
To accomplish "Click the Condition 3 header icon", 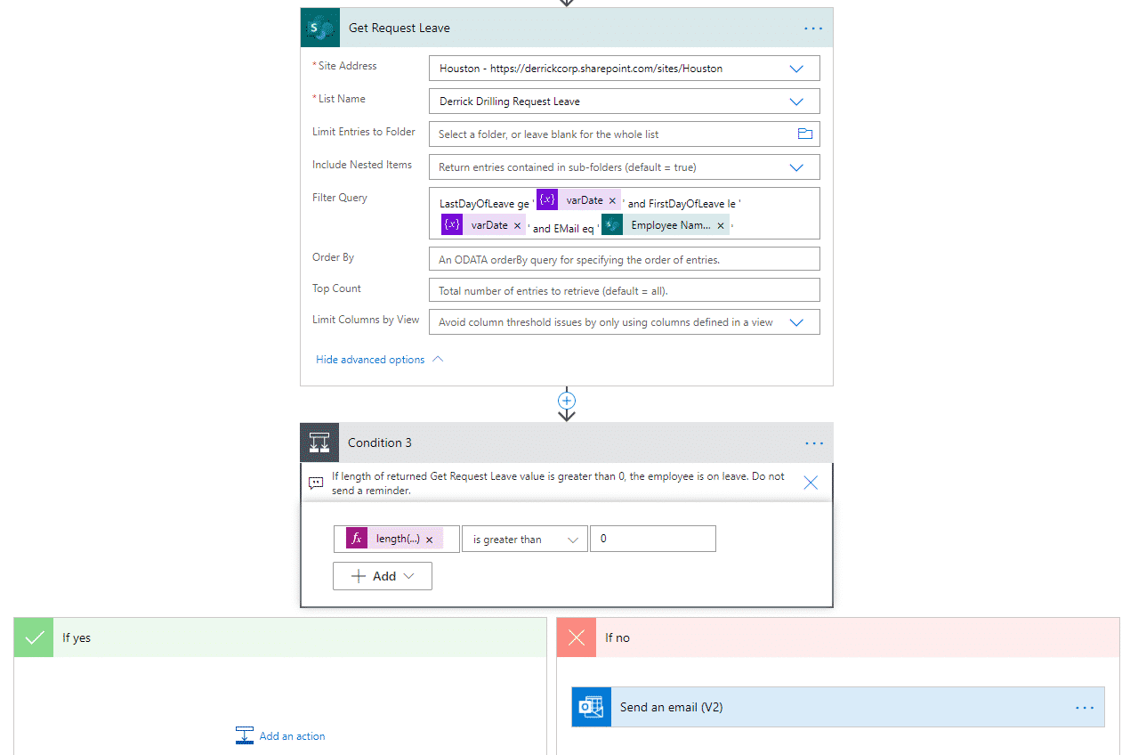I will [319, 442].
